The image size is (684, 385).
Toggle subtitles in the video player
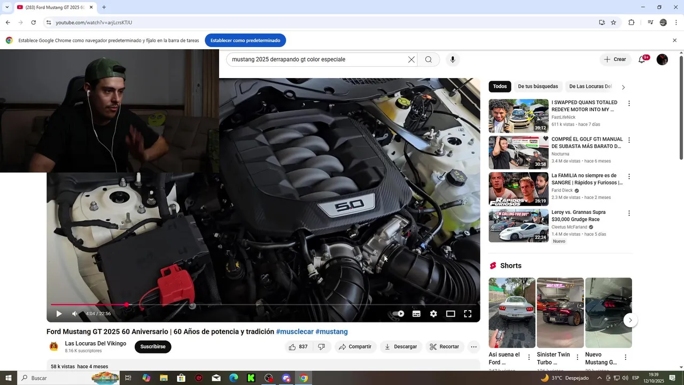click(416, 314)
